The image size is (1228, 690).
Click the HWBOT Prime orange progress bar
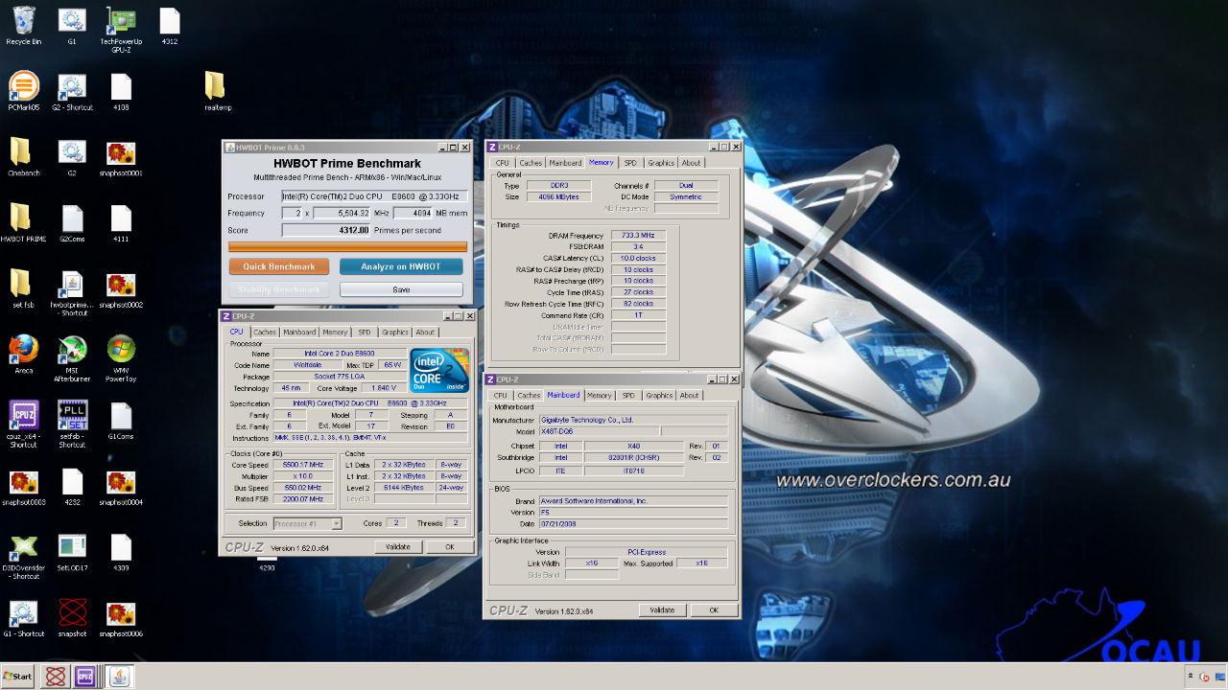[347, 246]
